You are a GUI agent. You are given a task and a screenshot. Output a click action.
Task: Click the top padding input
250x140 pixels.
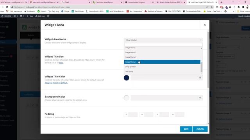pyautogui.click(x=133, y=114)
